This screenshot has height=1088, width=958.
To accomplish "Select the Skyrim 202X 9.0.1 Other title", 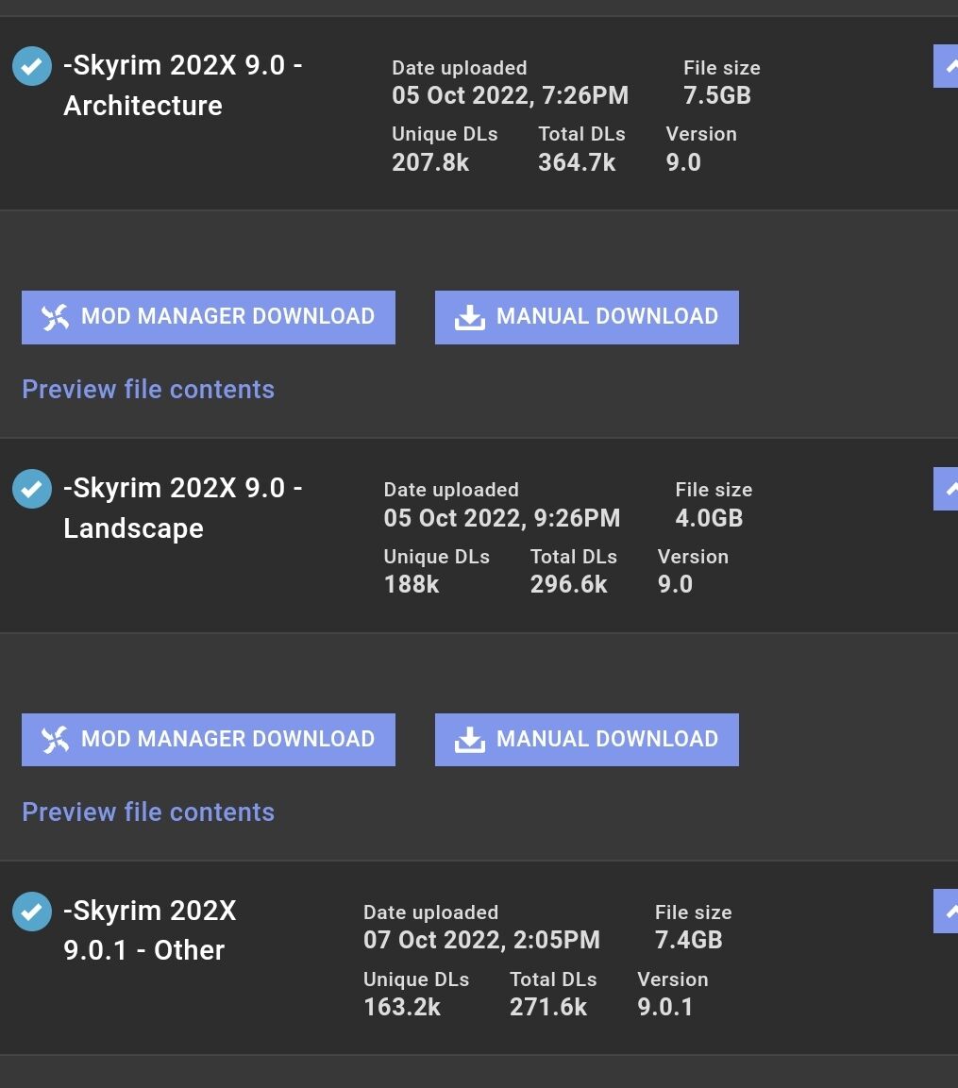I will click(x=149, y=930).
